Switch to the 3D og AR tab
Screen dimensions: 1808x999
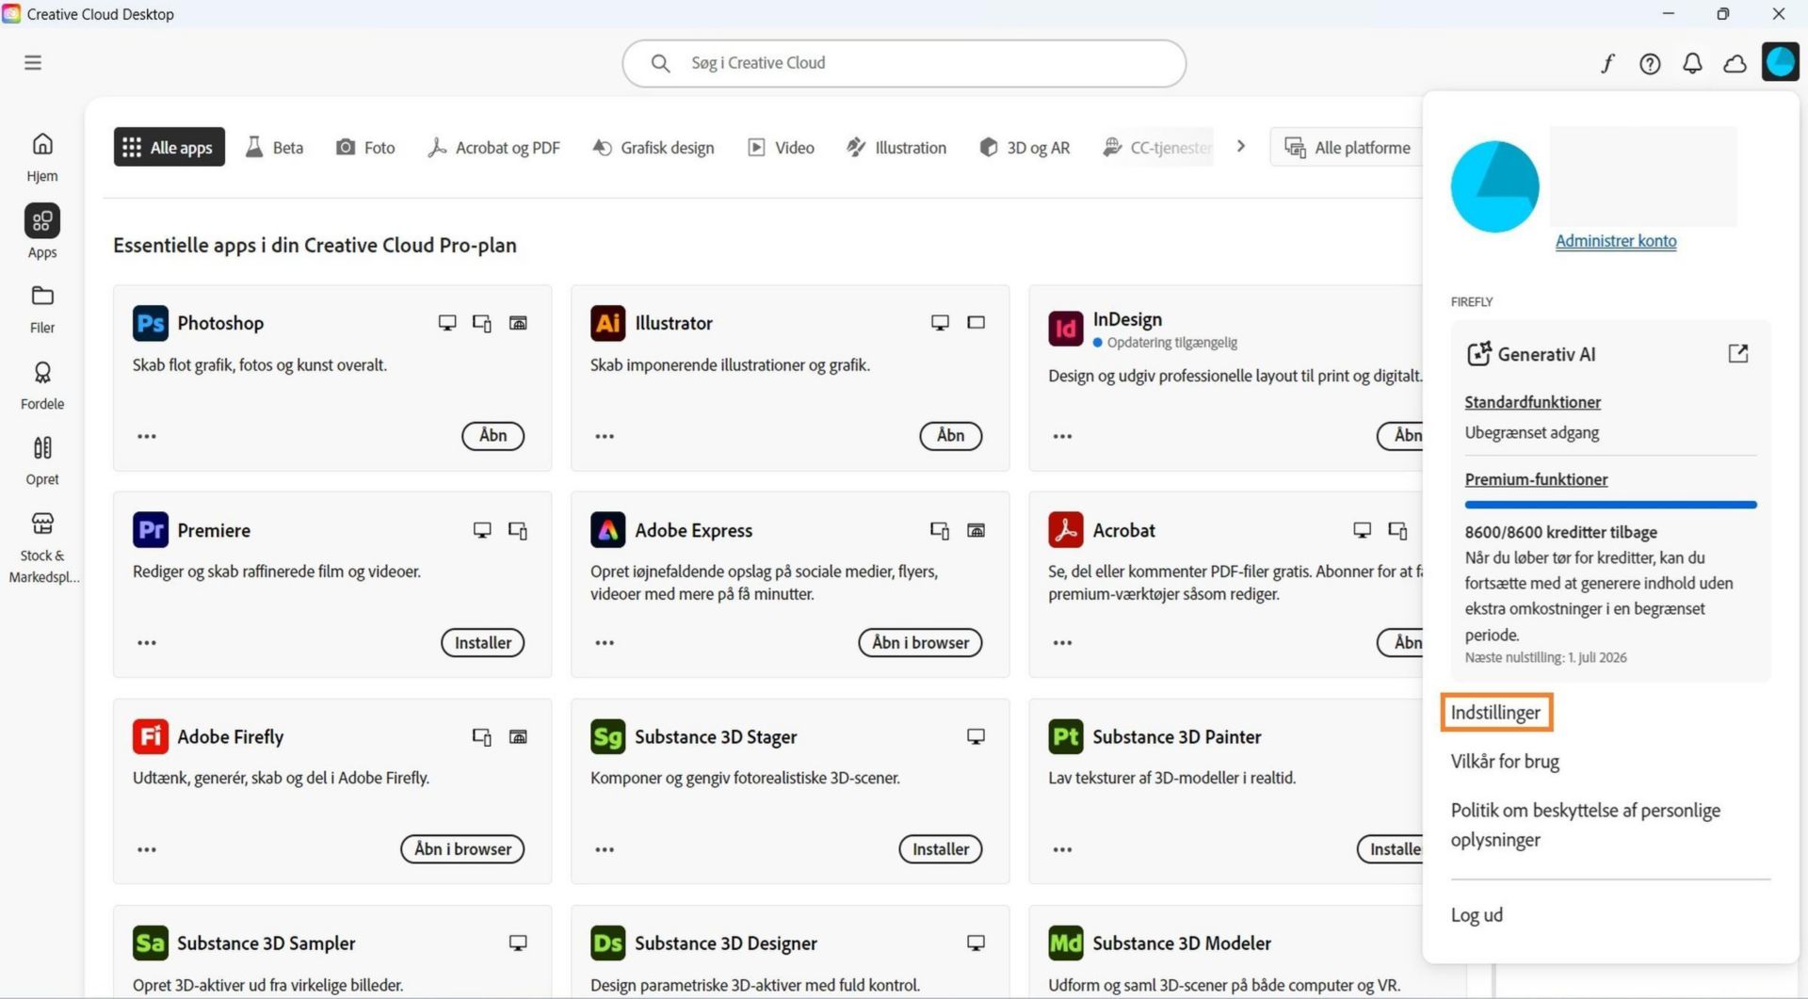(1025, 147)
